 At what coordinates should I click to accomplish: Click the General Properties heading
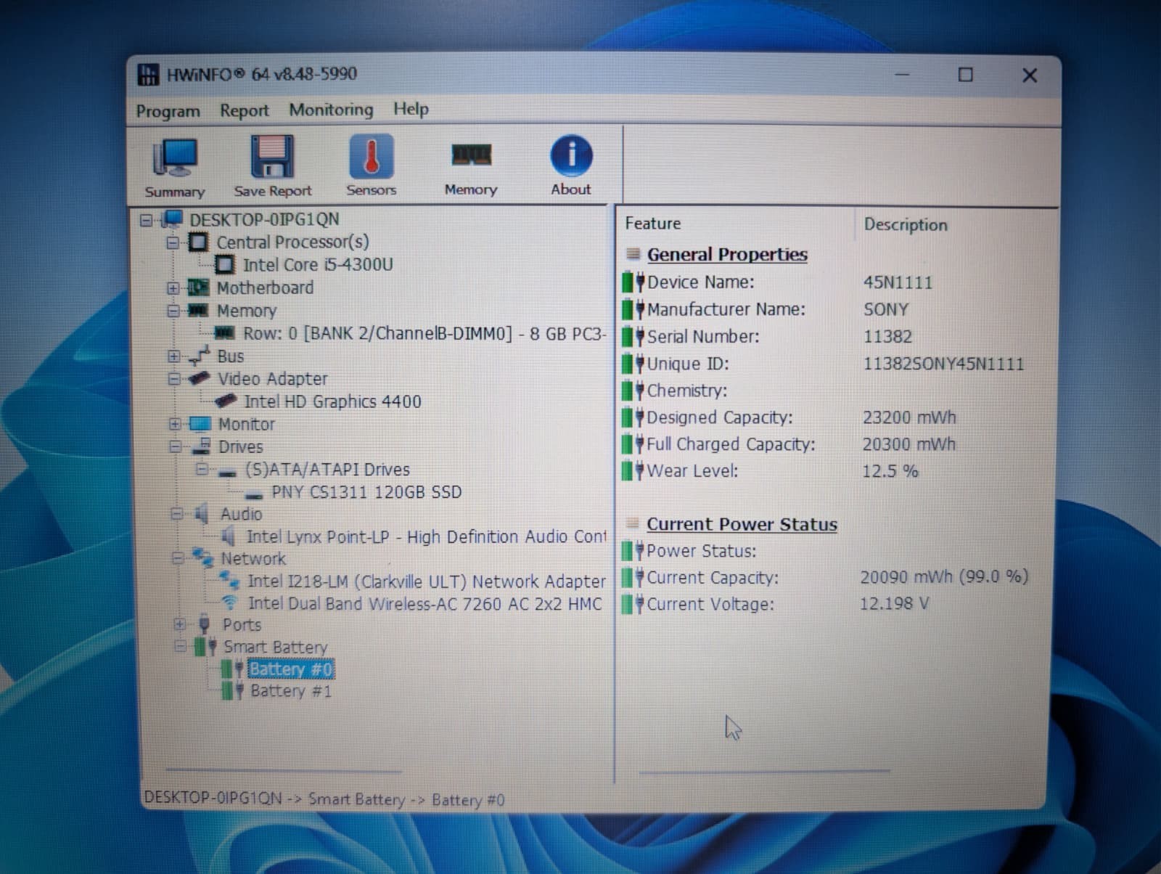point(727,255)
